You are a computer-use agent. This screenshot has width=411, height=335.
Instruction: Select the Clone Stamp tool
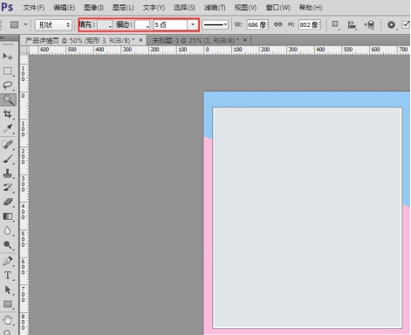[x=8, y=174]
